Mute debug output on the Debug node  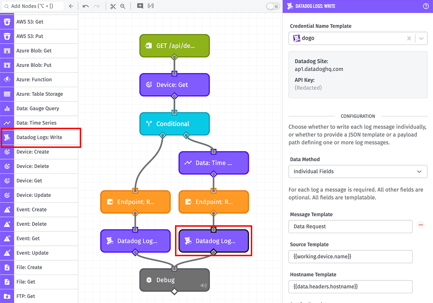click(203, 285)
